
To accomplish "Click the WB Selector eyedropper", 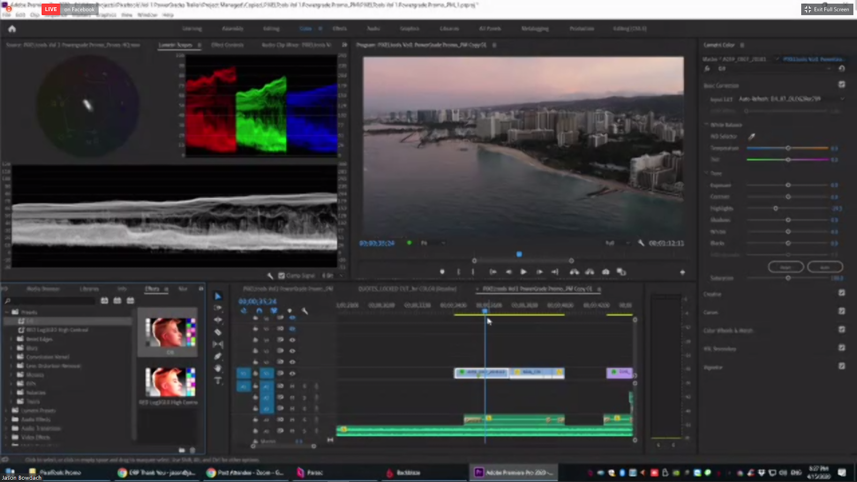I will pyautogui.click(x=751, y=137).
